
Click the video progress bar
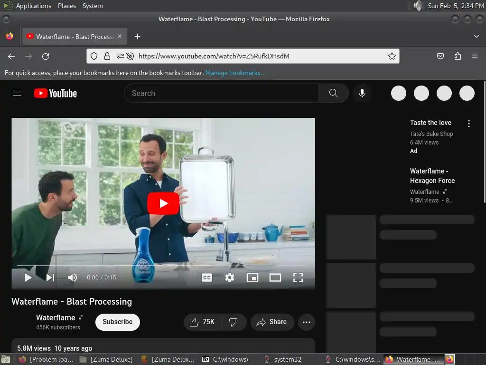pos(163,265)
